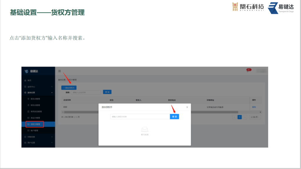Open the notification bell with the 99+ badge
This screenshot has height=169, width=301.
(248, 71)
